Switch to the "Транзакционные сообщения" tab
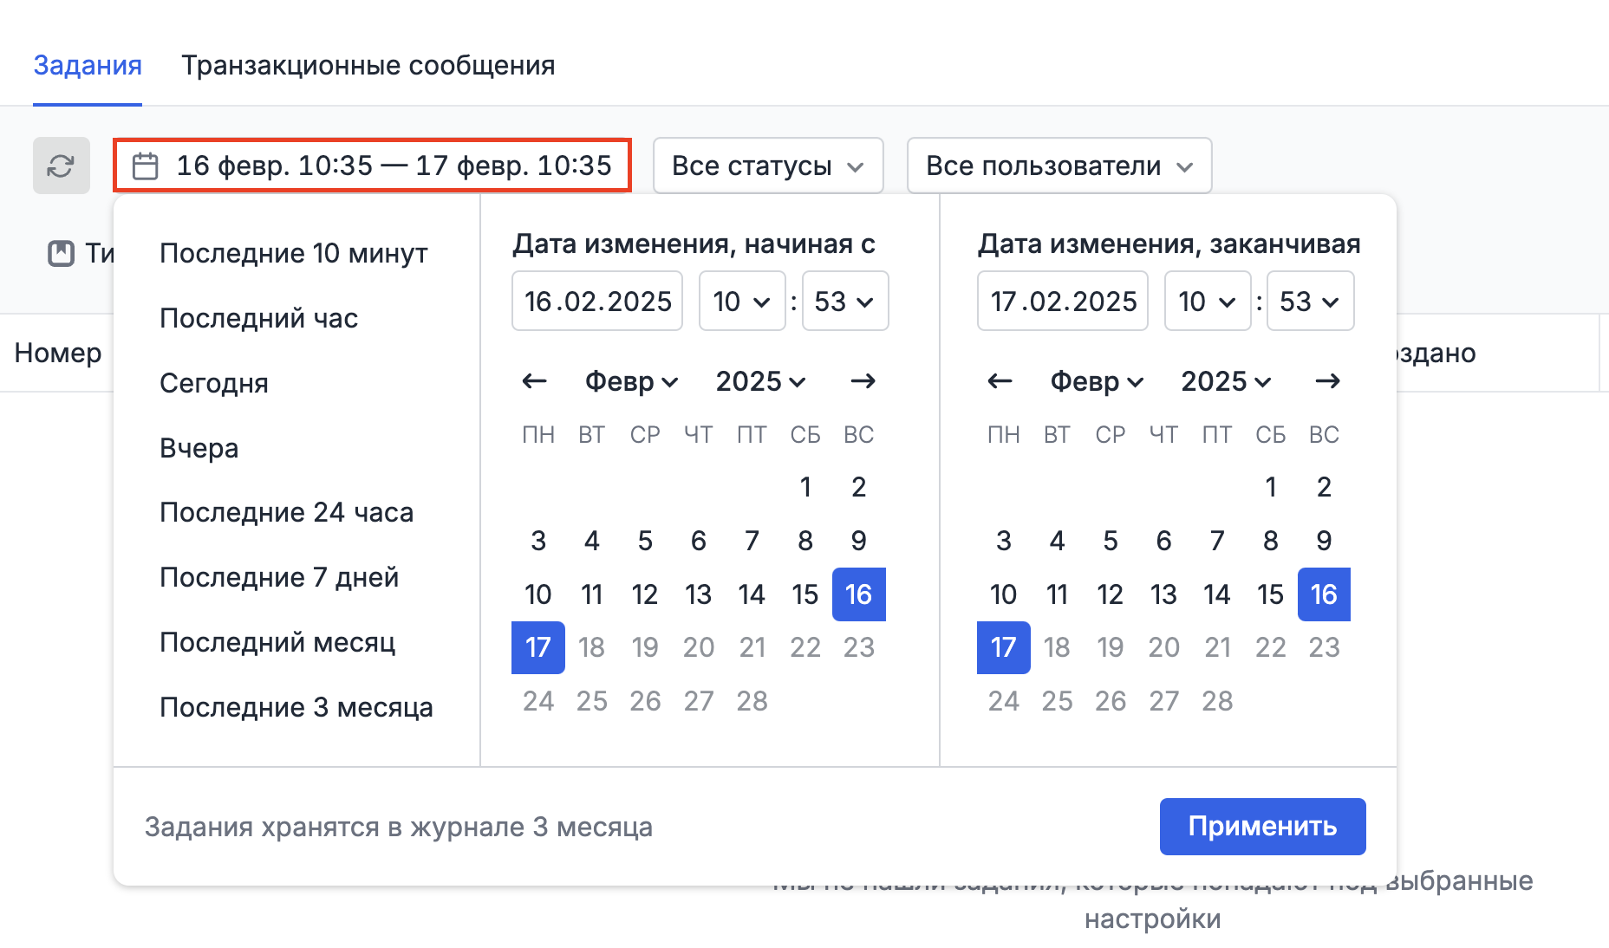Screen dimensions: 1609x948 (x=368, y=64)
